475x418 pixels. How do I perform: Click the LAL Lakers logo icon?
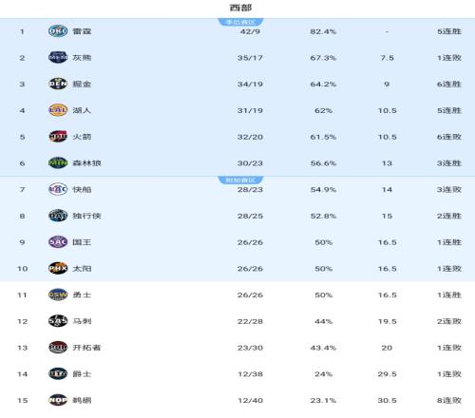58,110
